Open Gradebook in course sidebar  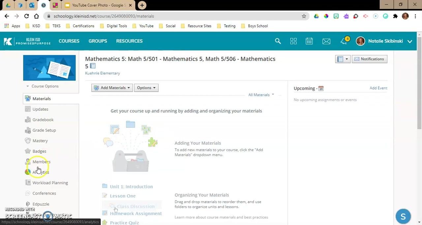[43, 120]
